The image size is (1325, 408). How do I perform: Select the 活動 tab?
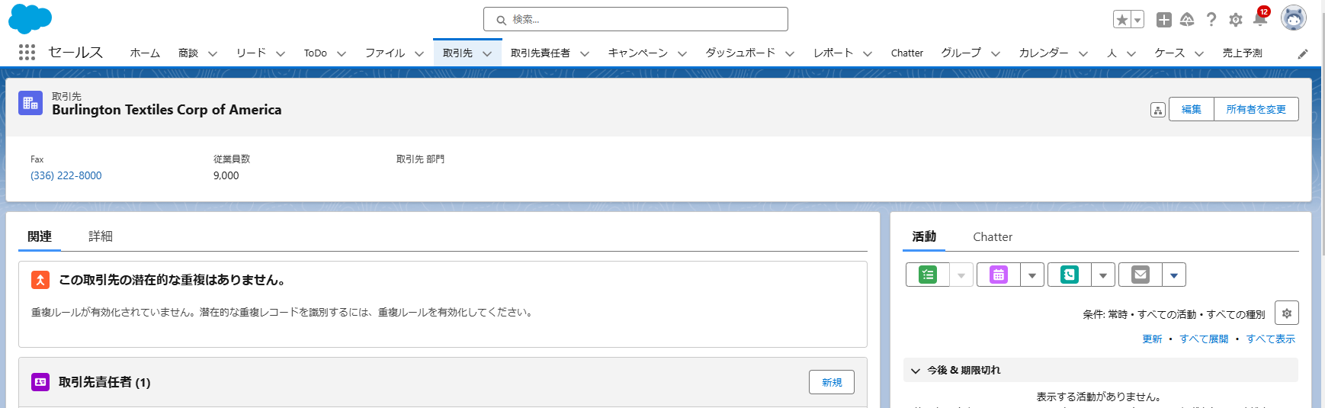tap(924, 236)
